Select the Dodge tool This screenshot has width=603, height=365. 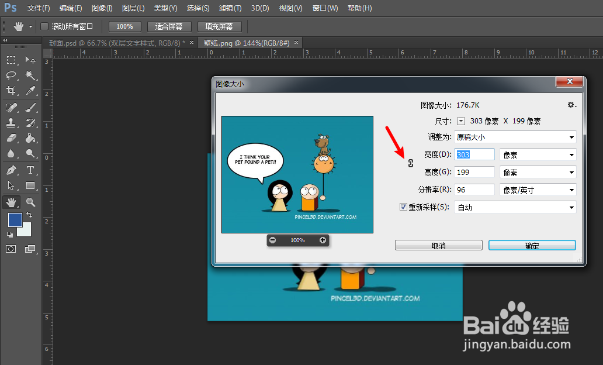30,153
